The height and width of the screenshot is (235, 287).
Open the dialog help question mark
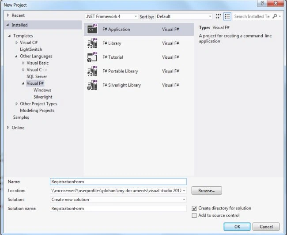click(262, 3)
